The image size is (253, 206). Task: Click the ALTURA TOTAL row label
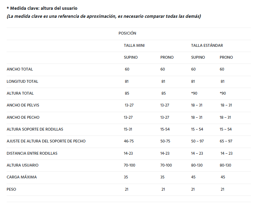click(x=20, y=93)
